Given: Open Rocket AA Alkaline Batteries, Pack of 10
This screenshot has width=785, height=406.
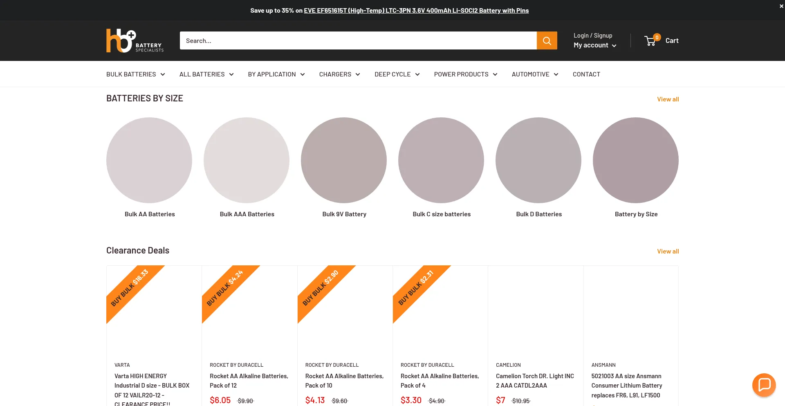Looking at the screenshot, I should [344, 381].
